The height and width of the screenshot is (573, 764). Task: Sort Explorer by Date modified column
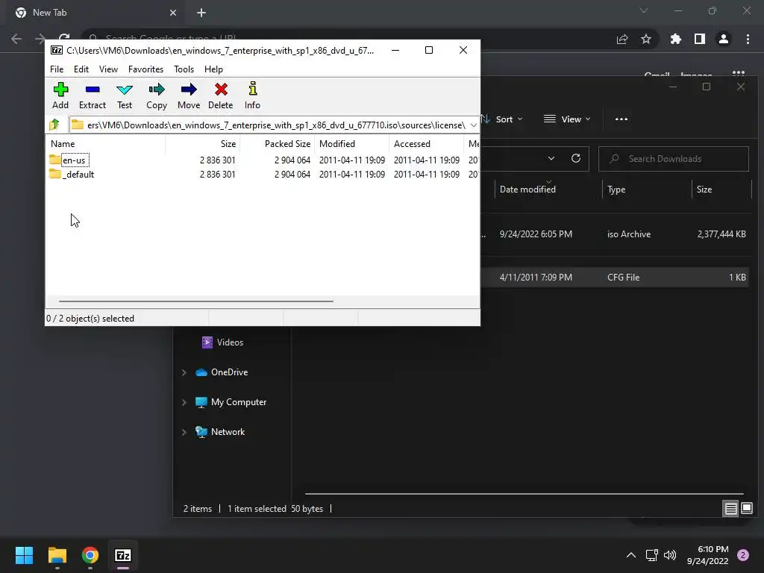tap(548, 190)
